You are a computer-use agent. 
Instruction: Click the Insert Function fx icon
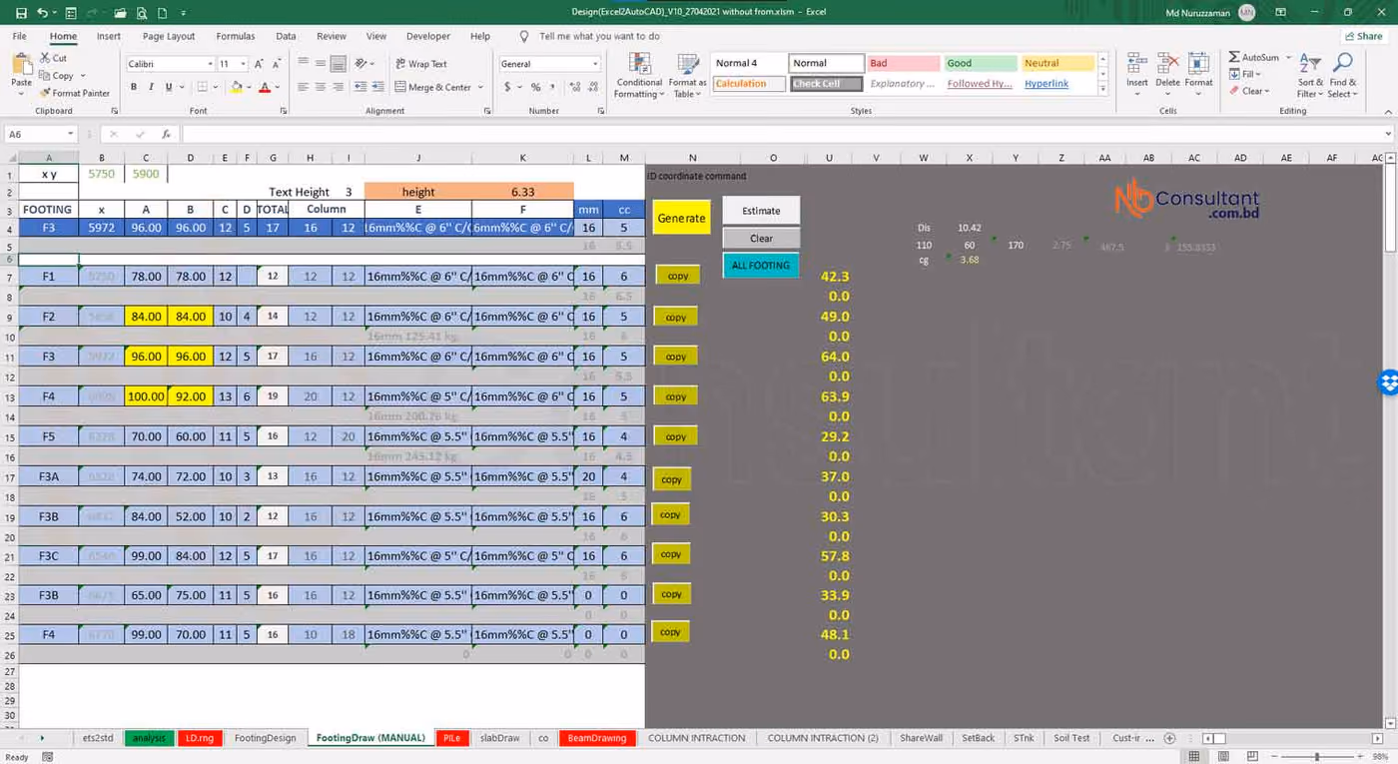tap(166, 134)
